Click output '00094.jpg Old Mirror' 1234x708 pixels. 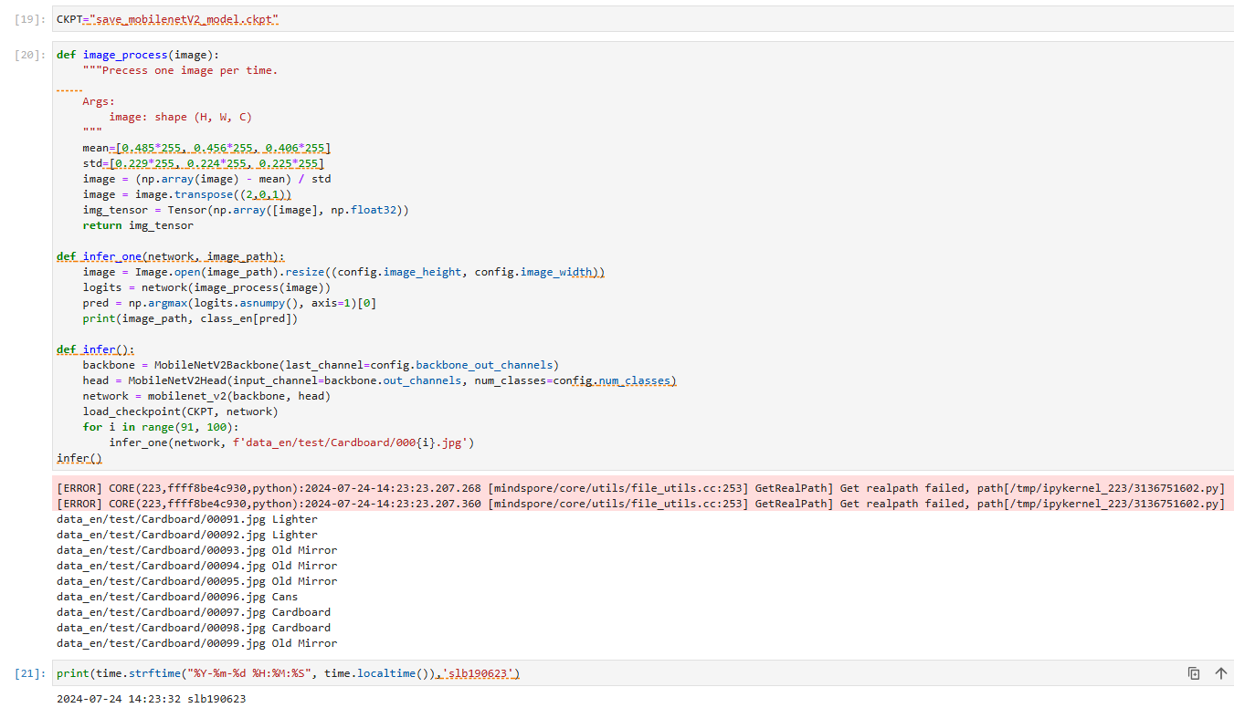196,566
